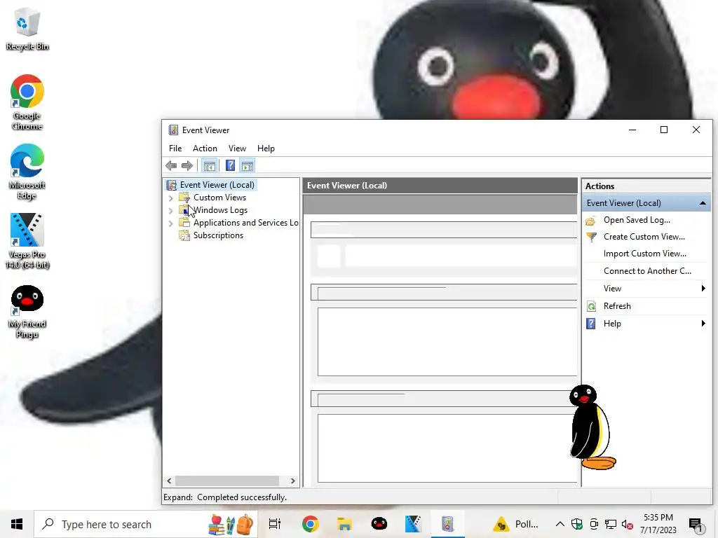
Task: Open Chrome from the taskbar
Action: tap(311, 524)
